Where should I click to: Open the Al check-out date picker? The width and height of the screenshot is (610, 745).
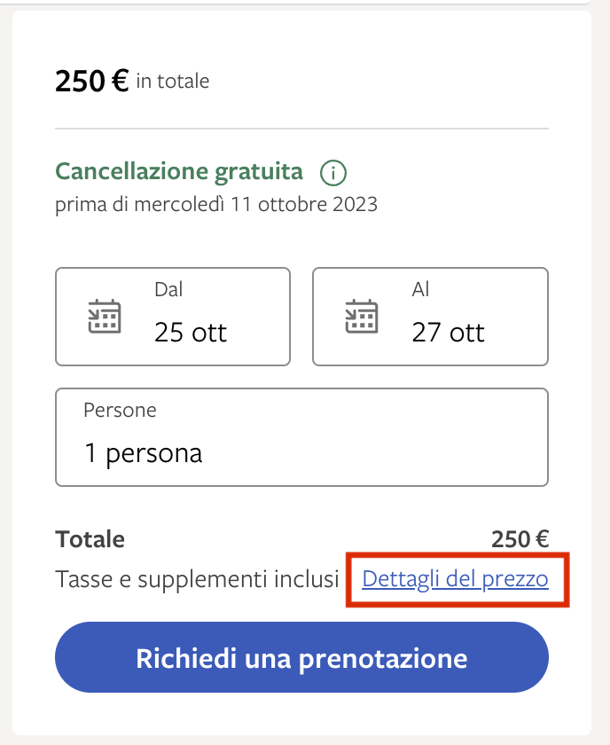(430, 317)
